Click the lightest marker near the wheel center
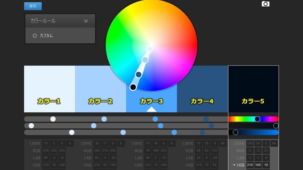The height and width of the screenshot is (170, 303). click(150, 50)
